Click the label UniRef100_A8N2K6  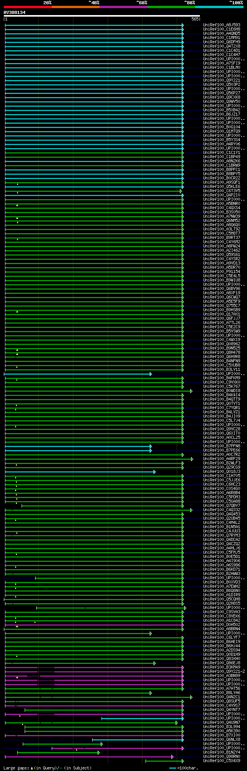point(222,161)
